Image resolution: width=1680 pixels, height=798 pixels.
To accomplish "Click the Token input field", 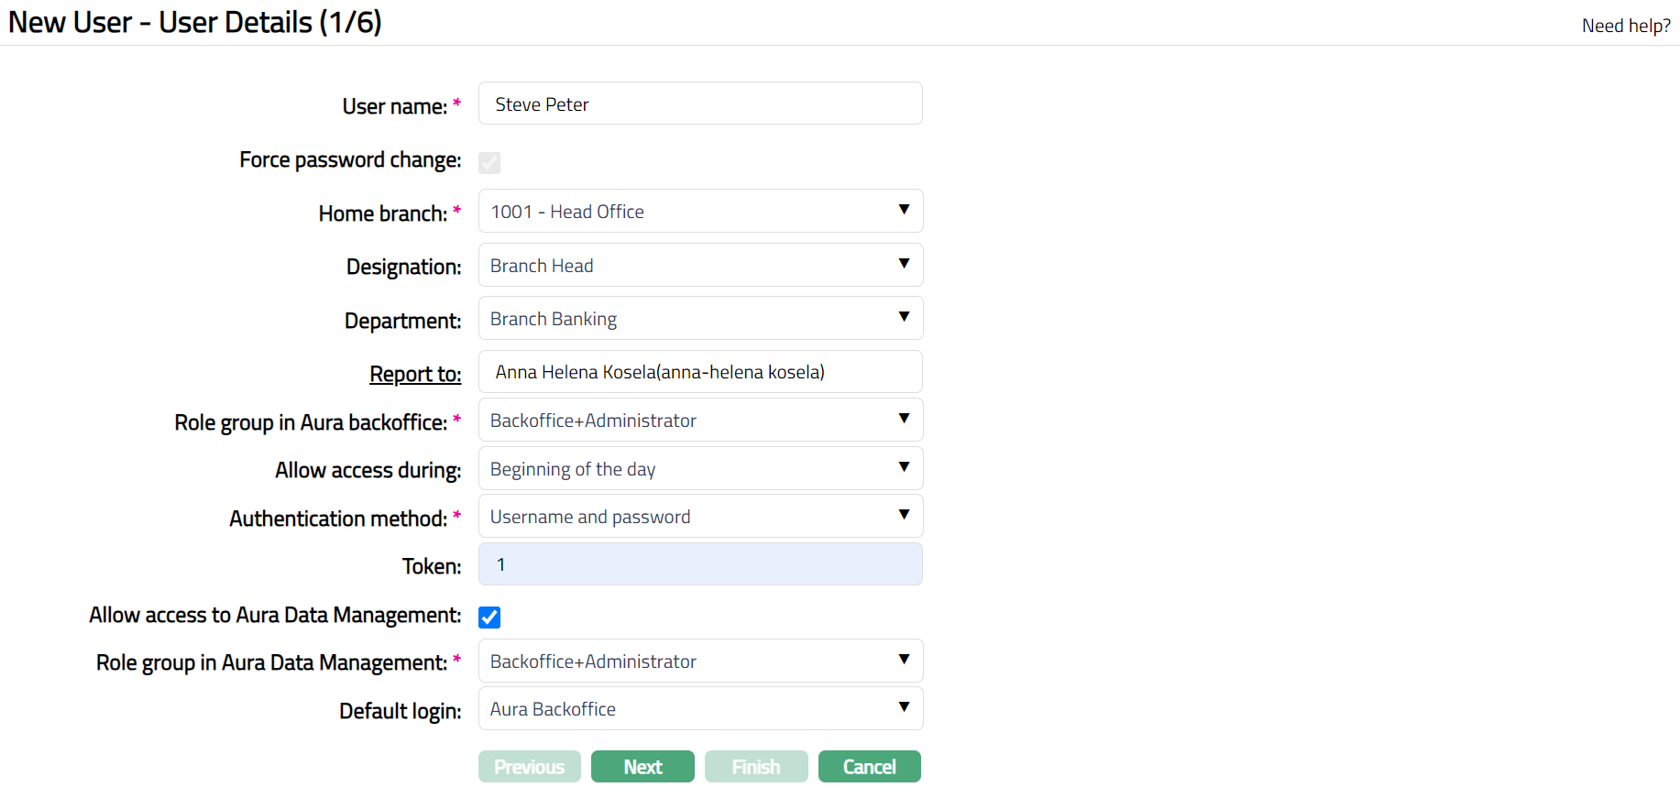I will click(x=699, y=564).
